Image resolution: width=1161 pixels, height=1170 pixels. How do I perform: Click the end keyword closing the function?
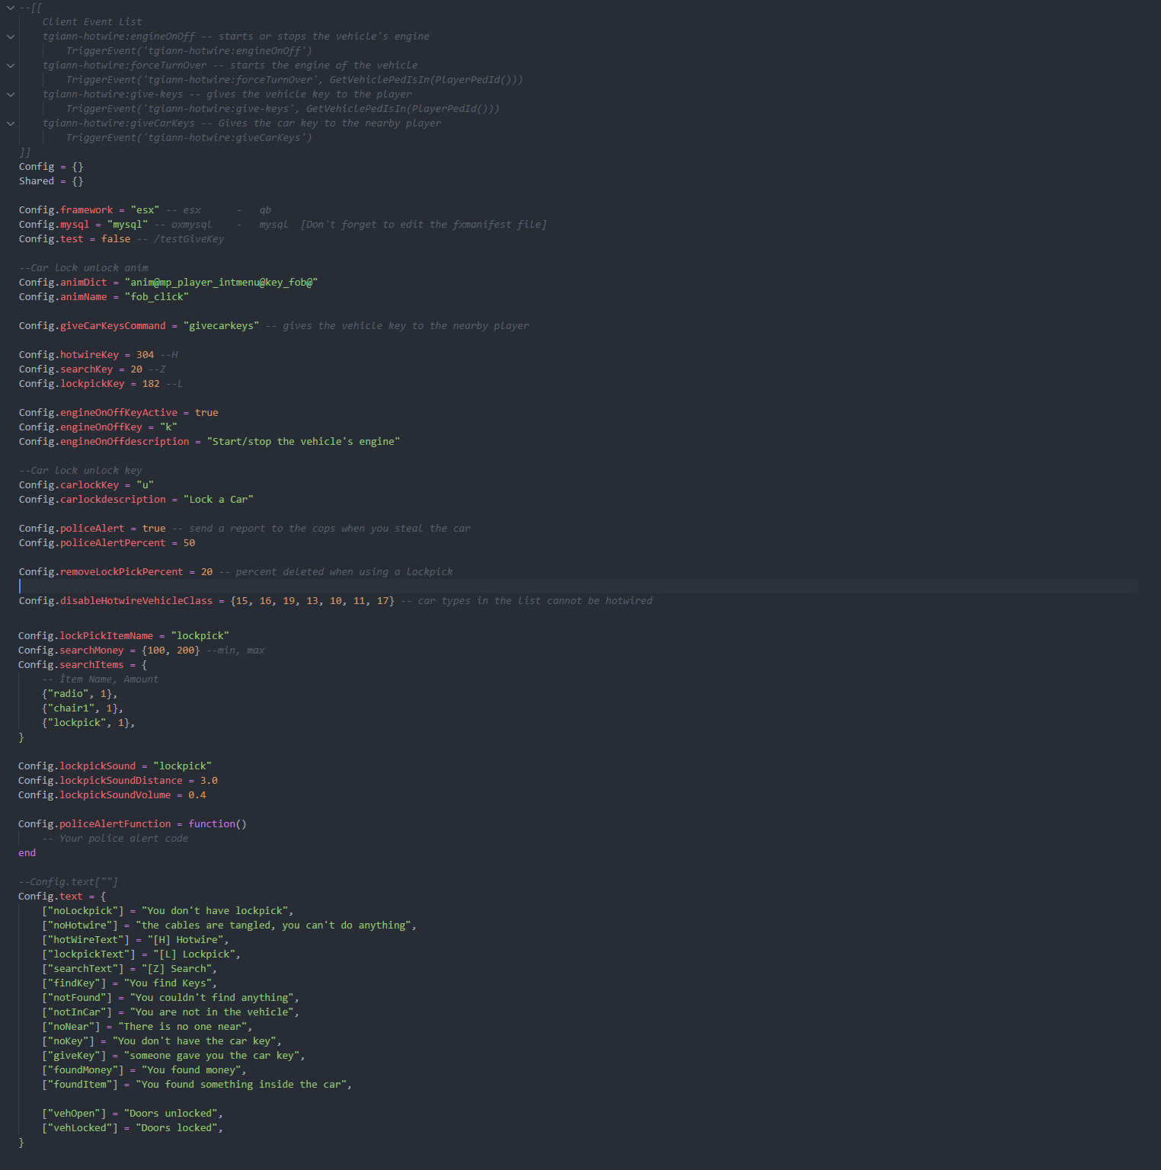pos(27,853)
